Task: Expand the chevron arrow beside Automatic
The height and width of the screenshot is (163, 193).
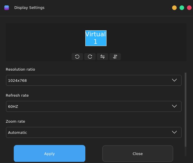Action: pos(174,132)
